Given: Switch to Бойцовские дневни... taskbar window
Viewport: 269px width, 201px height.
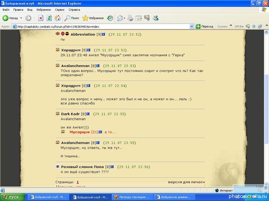Looking at the screenshot, I should (174, 197).
